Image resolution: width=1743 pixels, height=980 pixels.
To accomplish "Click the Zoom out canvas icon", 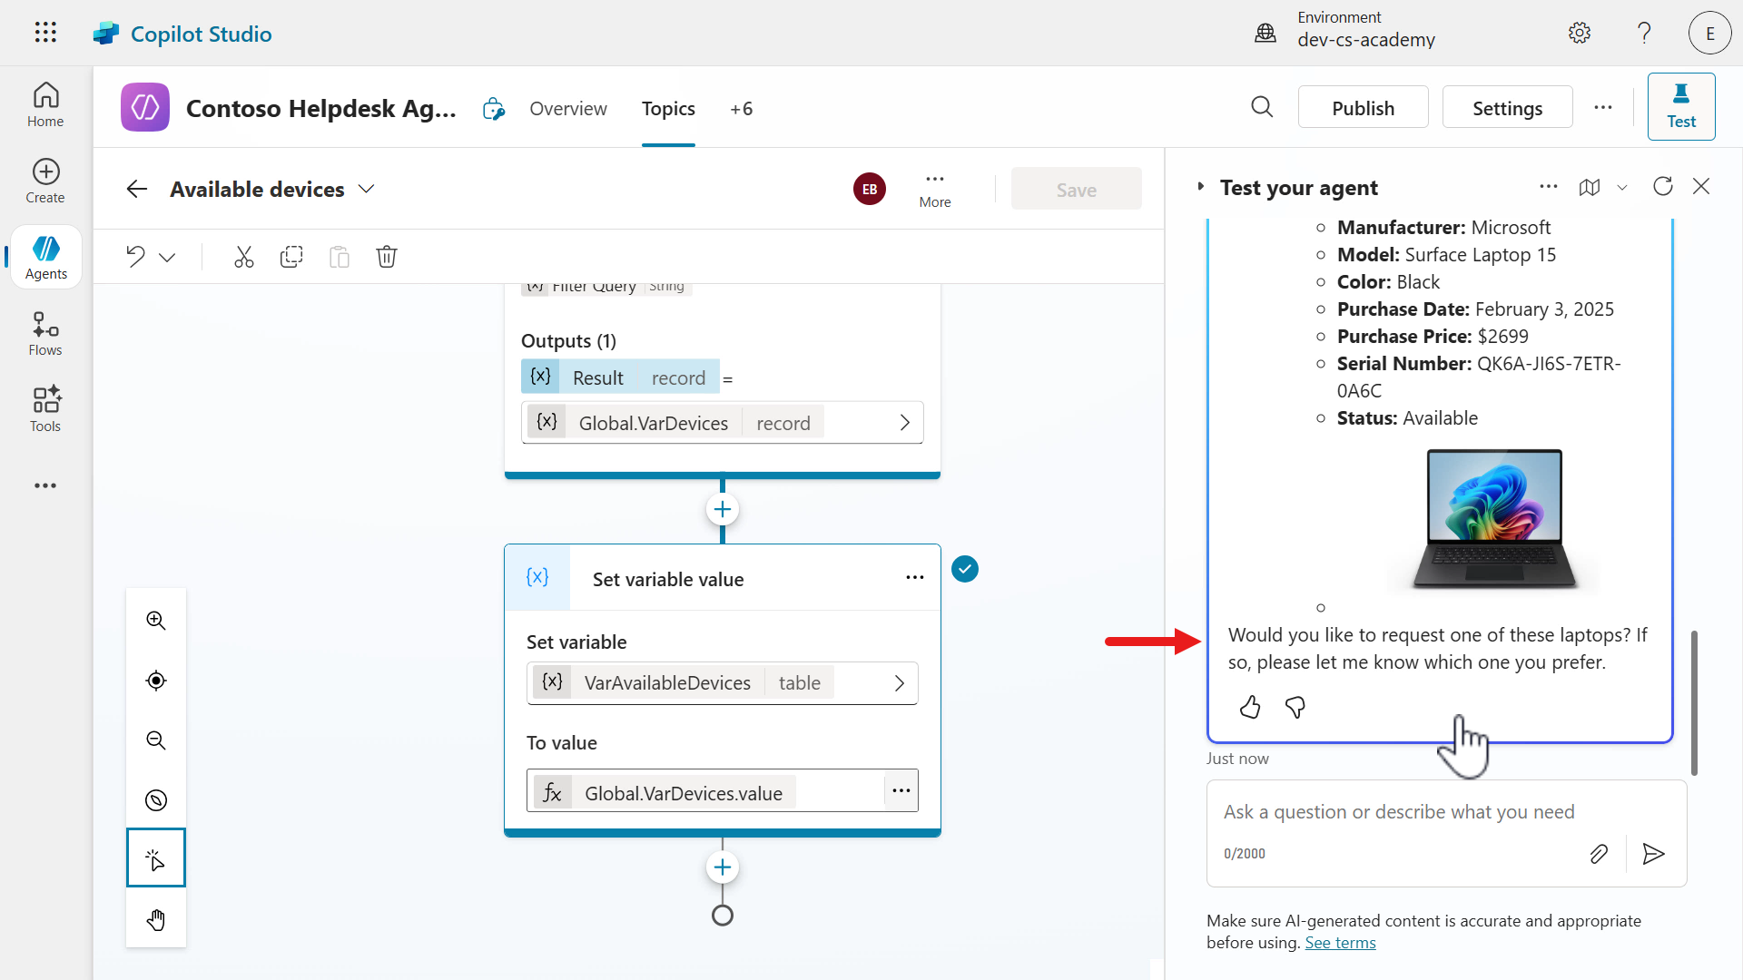I will click(x=156, y=740).
